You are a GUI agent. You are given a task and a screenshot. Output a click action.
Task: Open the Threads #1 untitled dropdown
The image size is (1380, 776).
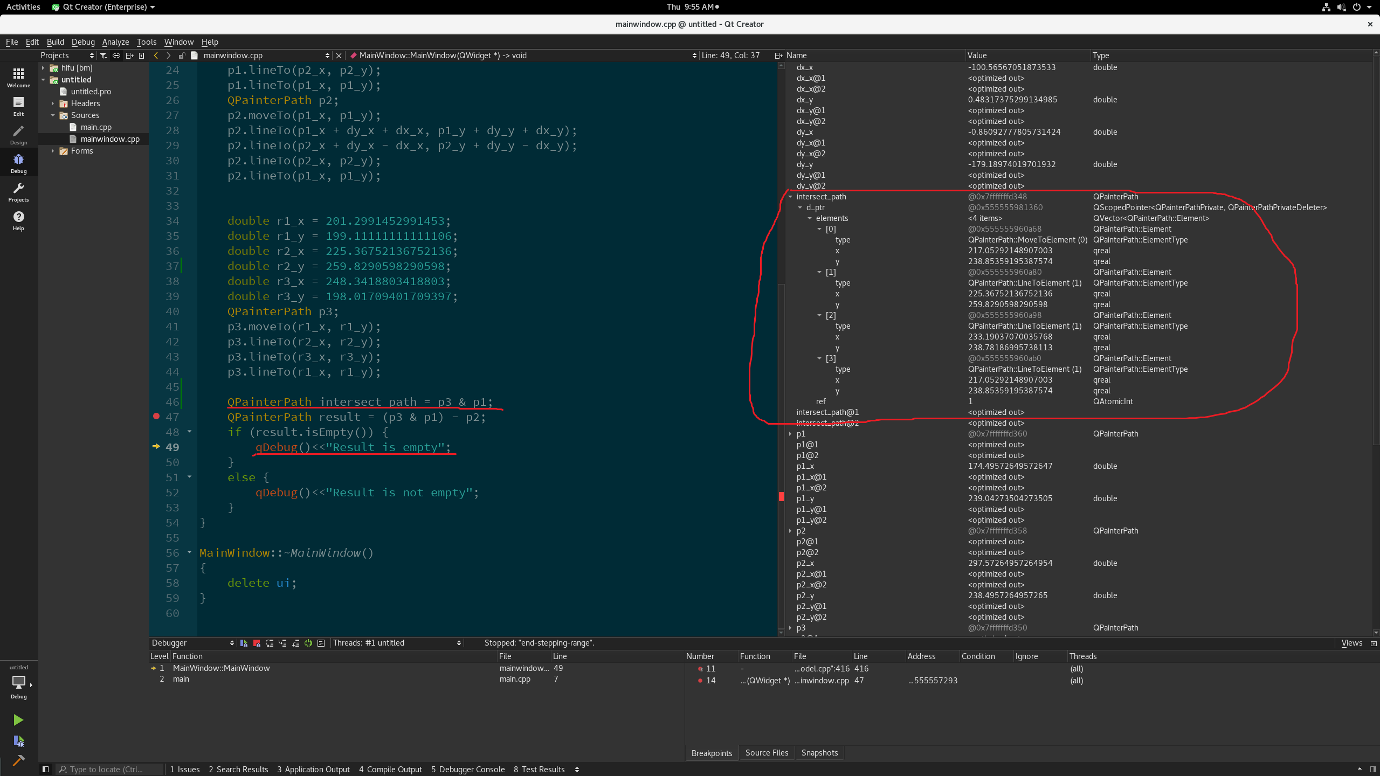397,643
